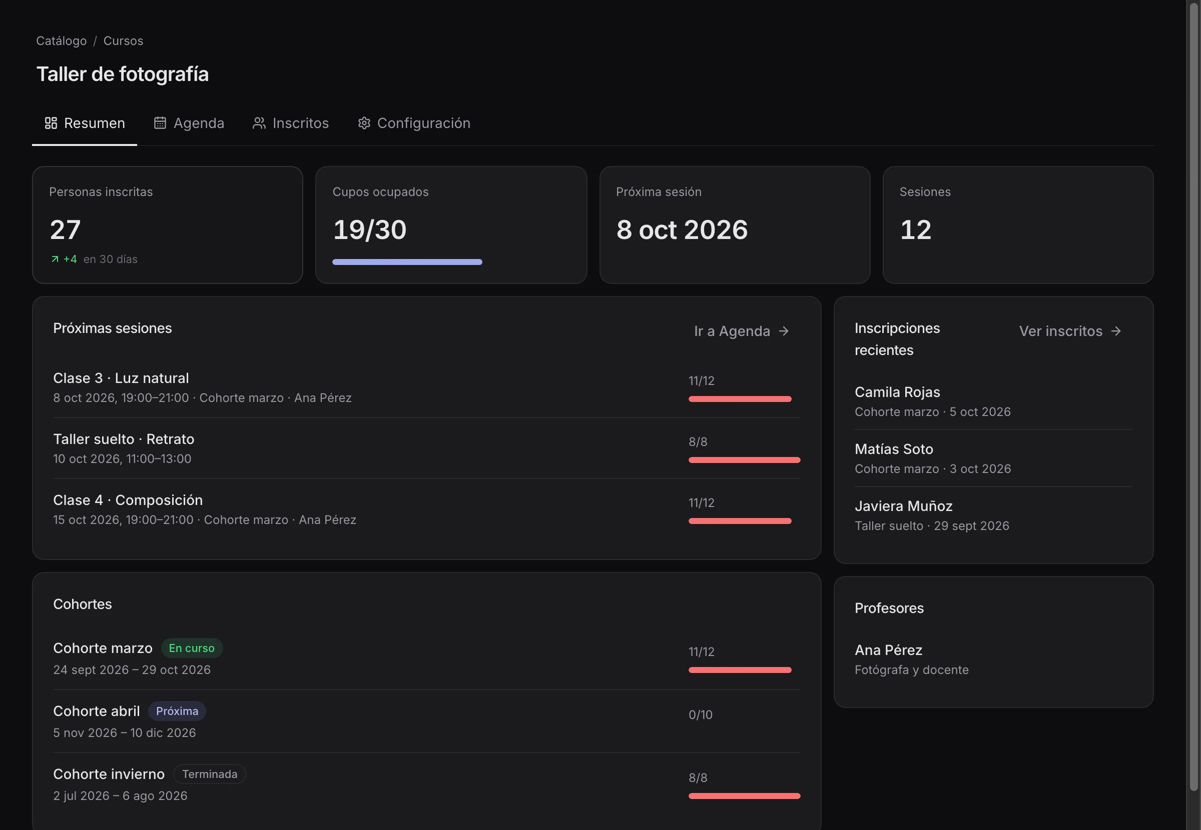Click the Cohorte invierno 8/8 capacity bar
Viewport: 1201px width, 830px height.
[x=745, y=796]
